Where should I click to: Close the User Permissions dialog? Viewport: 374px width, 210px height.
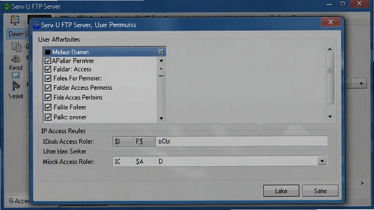pos(331,22)
